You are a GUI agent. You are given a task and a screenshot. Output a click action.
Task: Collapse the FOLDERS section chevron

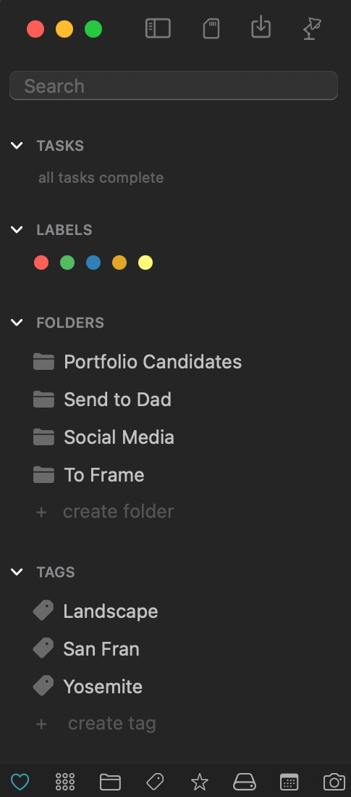coord(17,323)
